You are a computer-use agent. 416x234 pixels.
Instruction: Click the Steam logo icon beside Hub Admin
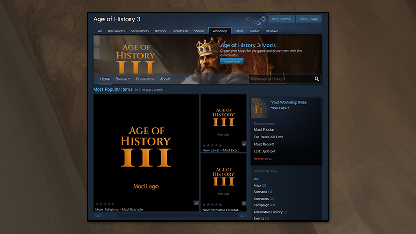tap(256, 20)
